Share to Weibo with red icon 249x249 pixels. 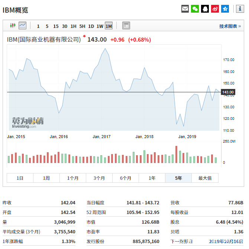tap(215, 9)
